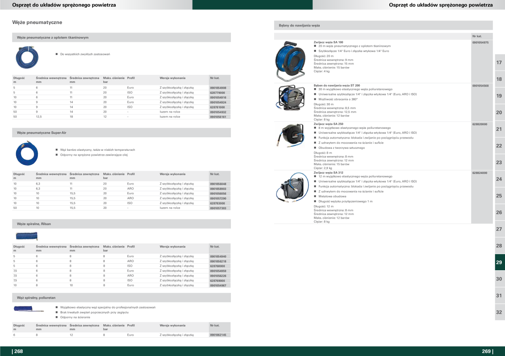The height and width of the screenshot is (356, 505).
Task: Pick catalog number 628768000
Action: coord(217,266)
